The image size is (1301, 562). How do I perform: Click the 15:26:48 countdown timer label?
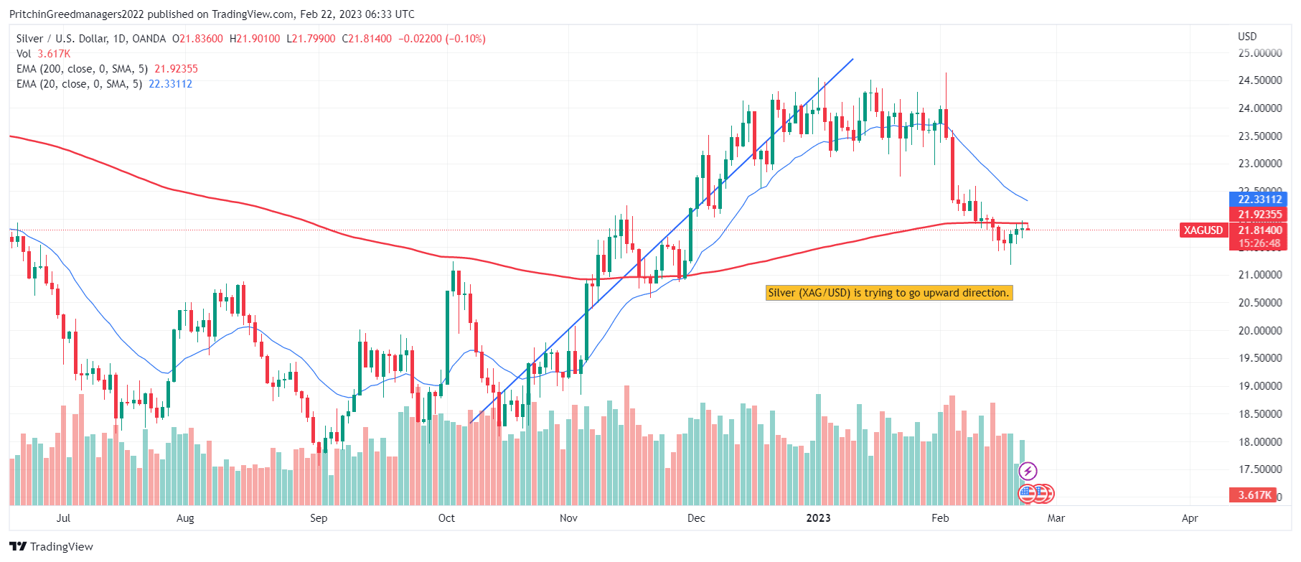tap(1259, 243)
